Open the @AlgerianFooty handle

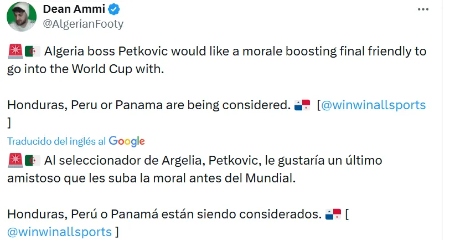click(83, 24)
